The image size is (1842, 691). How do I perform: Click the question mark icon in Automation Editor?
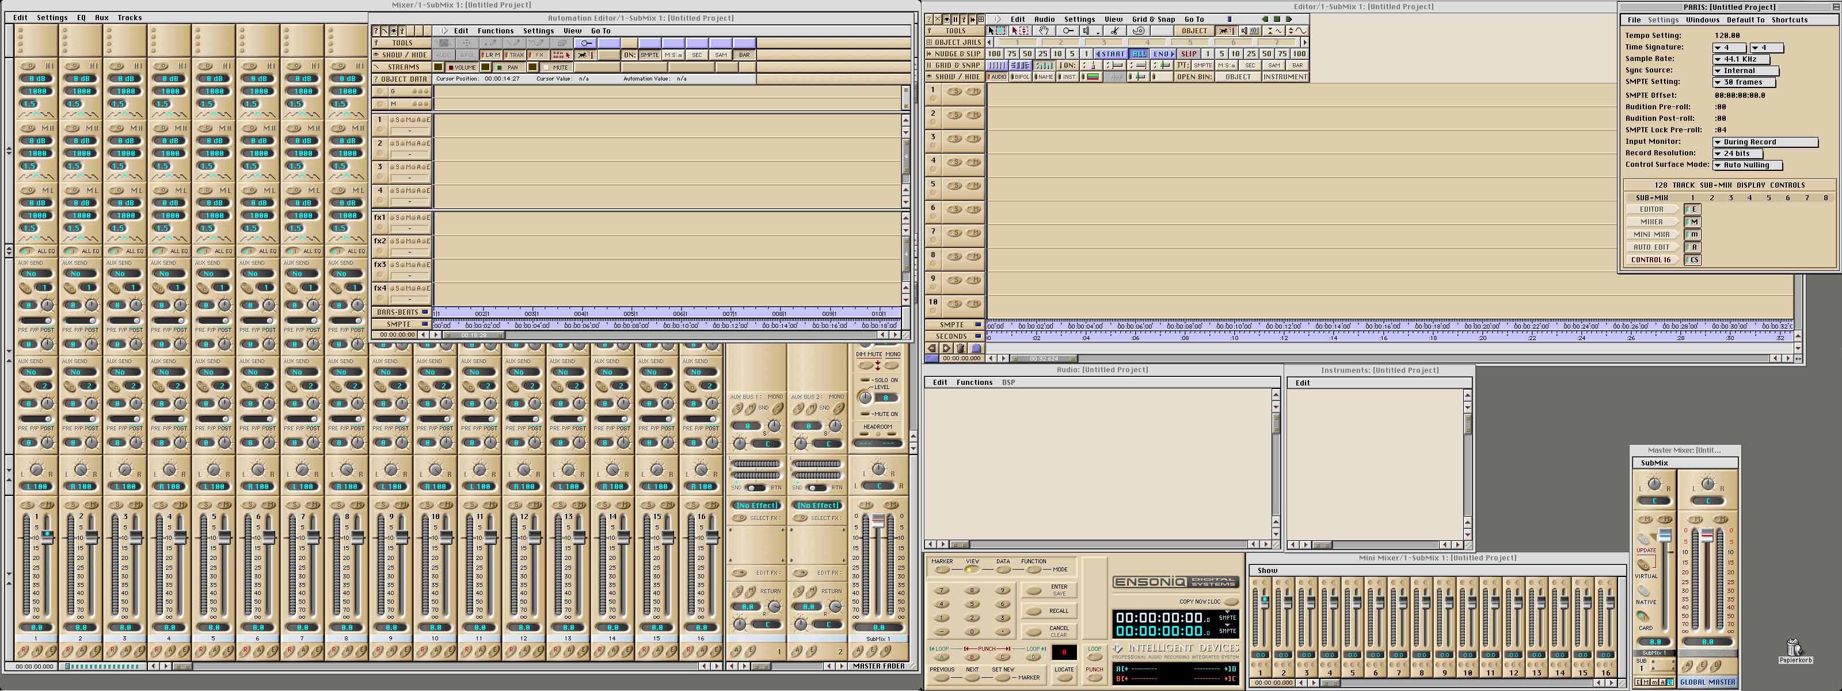pos(375,30)
